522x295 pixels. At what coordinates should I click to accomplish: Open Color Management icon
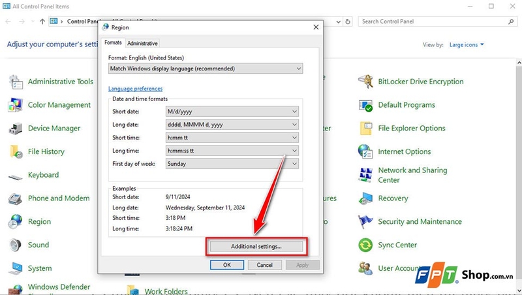(15, 105)
